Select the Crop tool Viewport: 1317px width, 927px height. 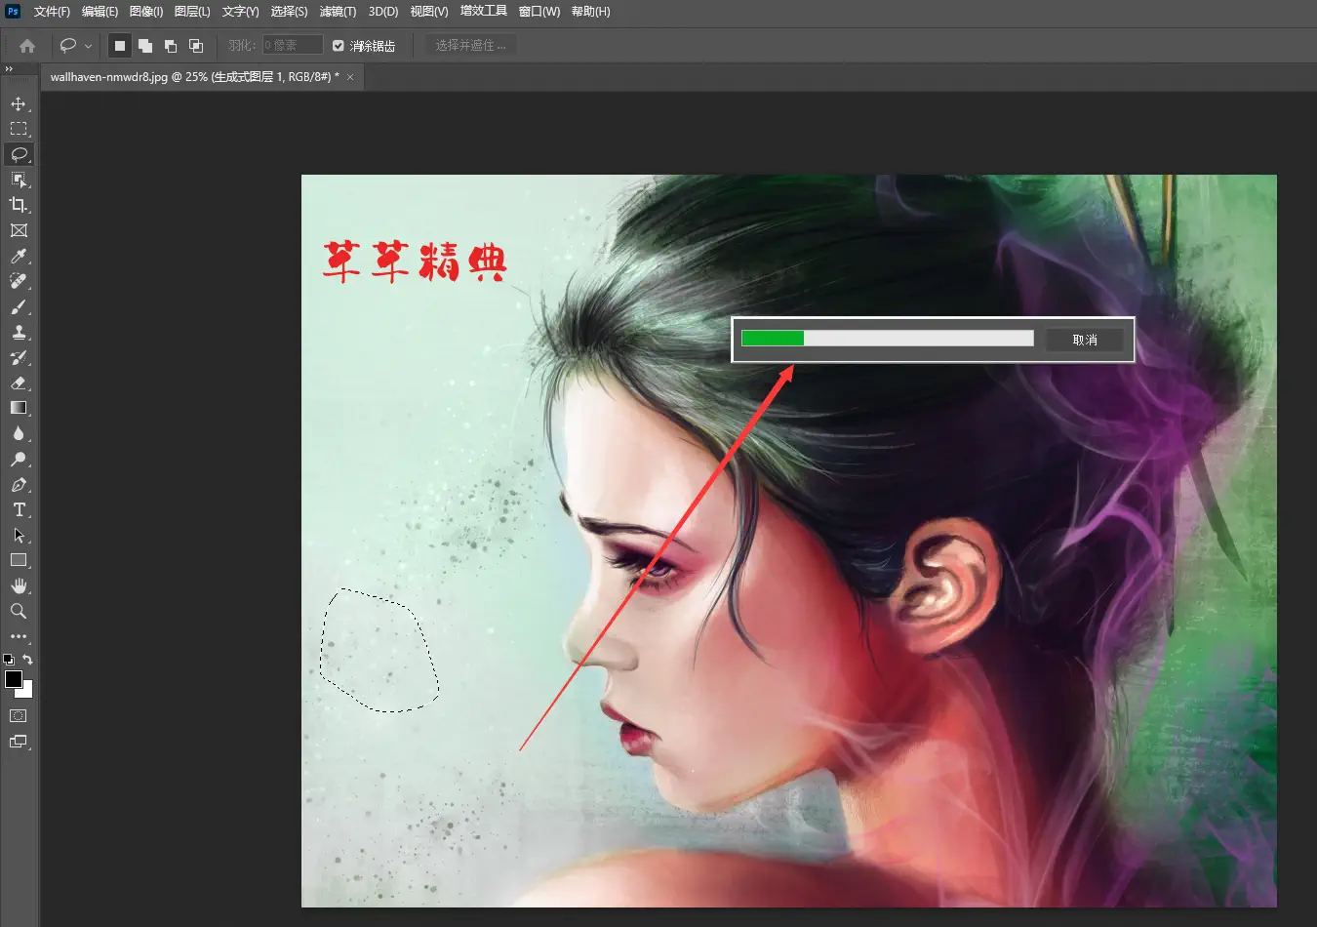point(19,205)
